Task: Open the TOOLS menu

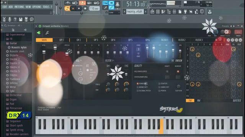Action: (x=46, y=7)
